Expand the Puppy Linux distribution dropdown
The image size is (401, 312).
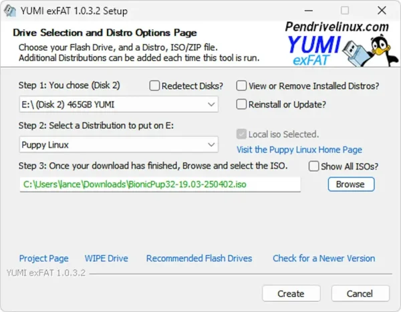pos(119,145)
